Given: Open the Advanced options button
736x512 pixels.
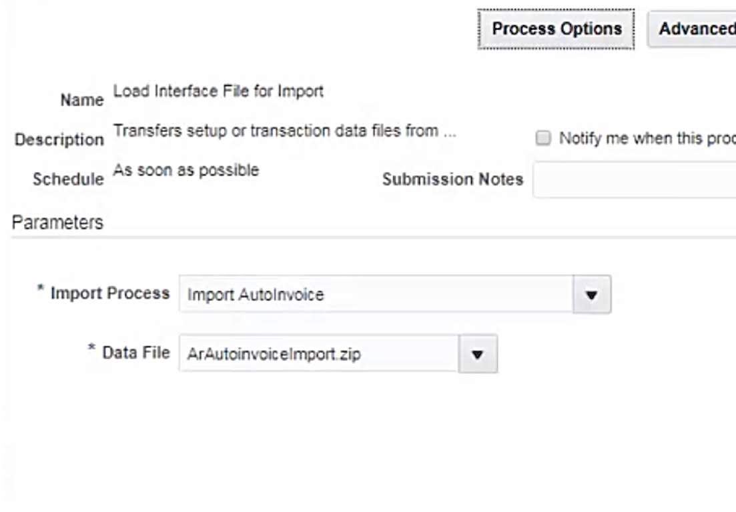Looking at the screenshot, I should click(694, 29).
